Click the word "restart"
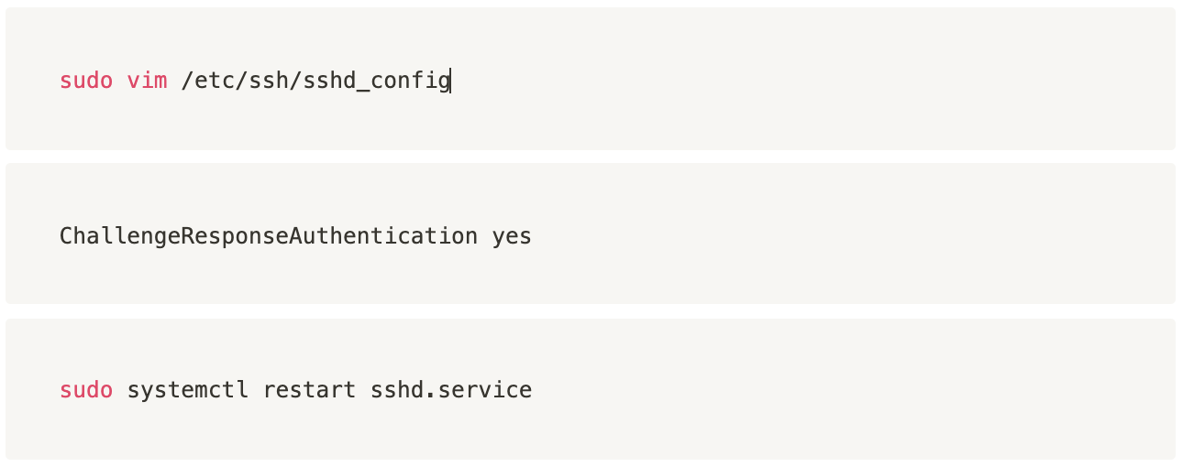This screenshot has width=1183, height=467. click(309, 390)
